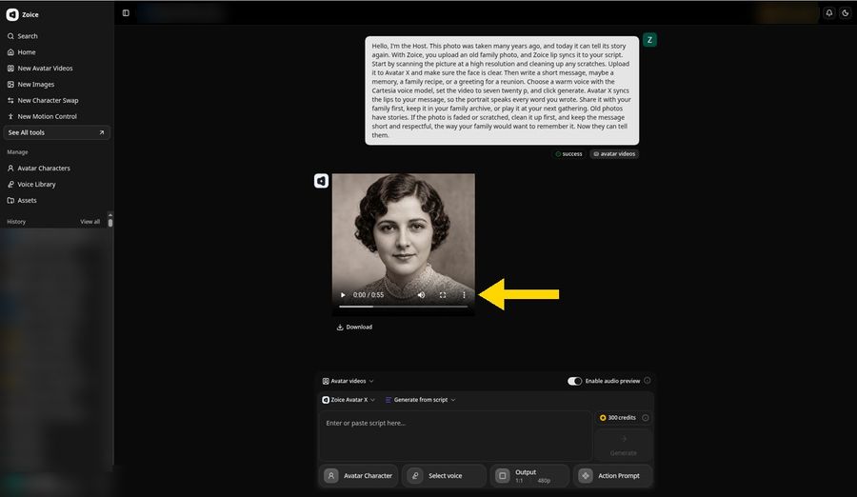Toggle Enable audio preview switch
The image size is (857, 497).
click(574, 381)
